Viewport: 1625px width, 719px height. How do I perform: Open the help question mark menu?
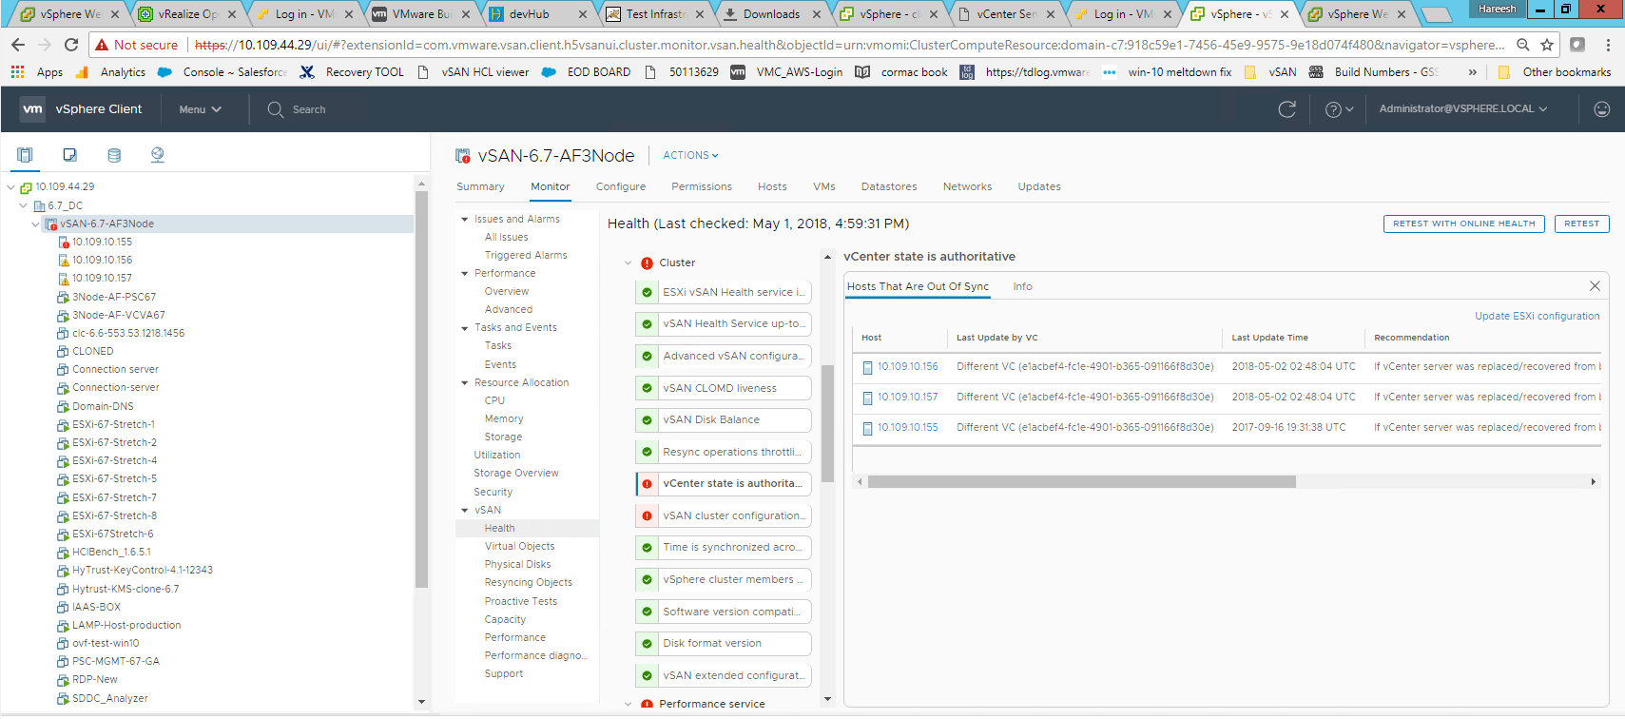(x=1338, y=109)
